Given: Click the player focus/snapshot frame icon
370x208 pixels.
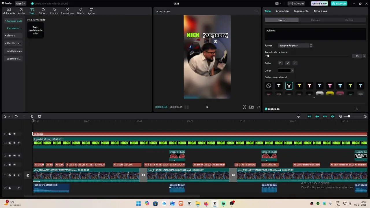Looking at the screenshot, I should click(x=245, y=107).
